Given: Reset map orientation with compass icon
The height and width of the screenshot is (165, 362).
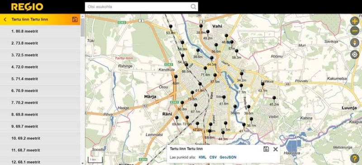Looking at the screenshot, I should pyautogui.click(x=355, y=43).
